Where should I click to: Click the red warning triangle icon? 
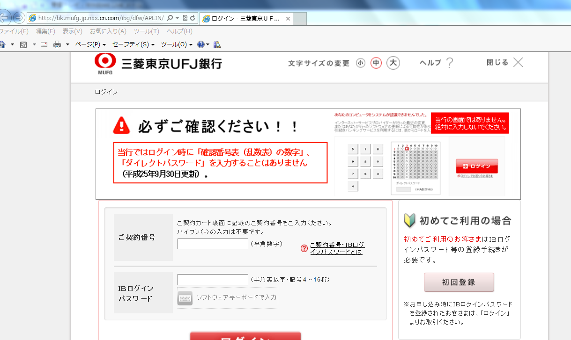[x=121, y=125]
